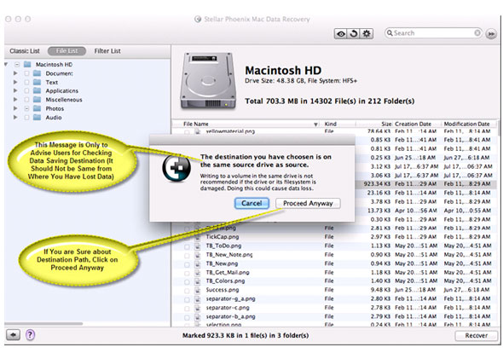The height and width of the screenshot is (359, 503).
Task: Click the back arrow button at bottom left
Action: (13, 335)
